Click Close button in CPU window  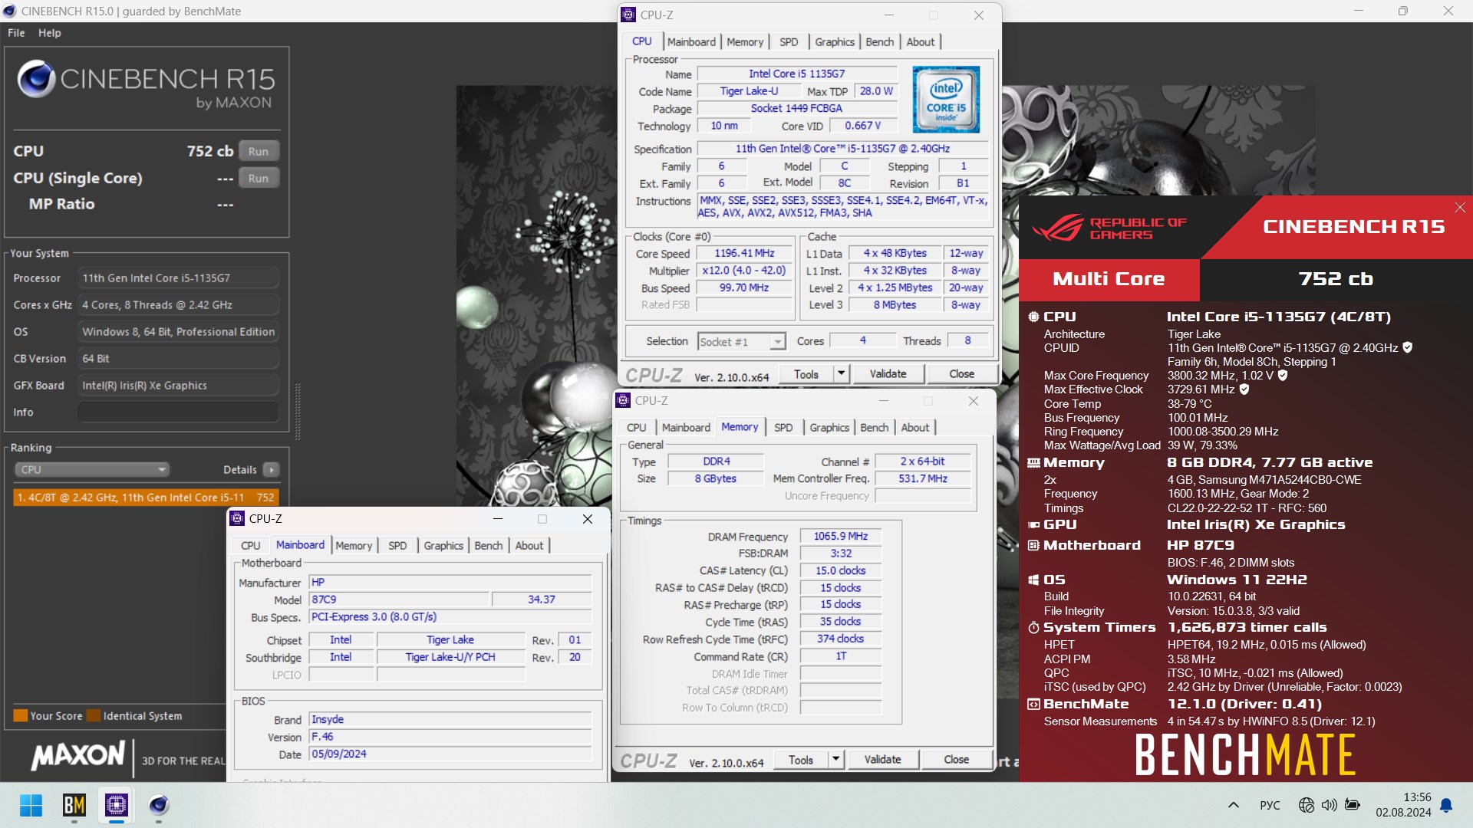point(961,374)
